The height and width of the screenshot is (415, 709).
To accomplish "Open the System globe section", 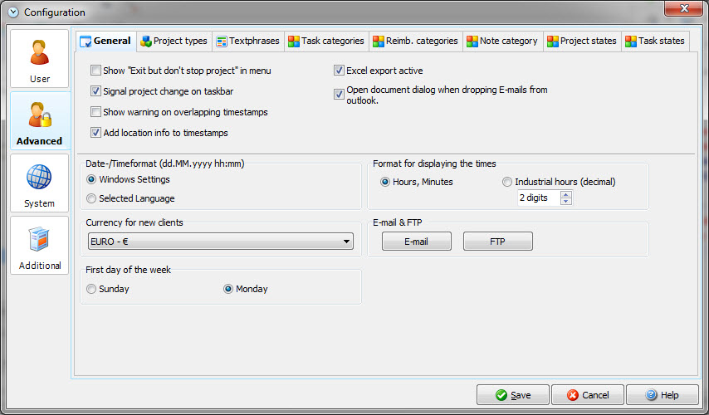I will coord(39,183).
